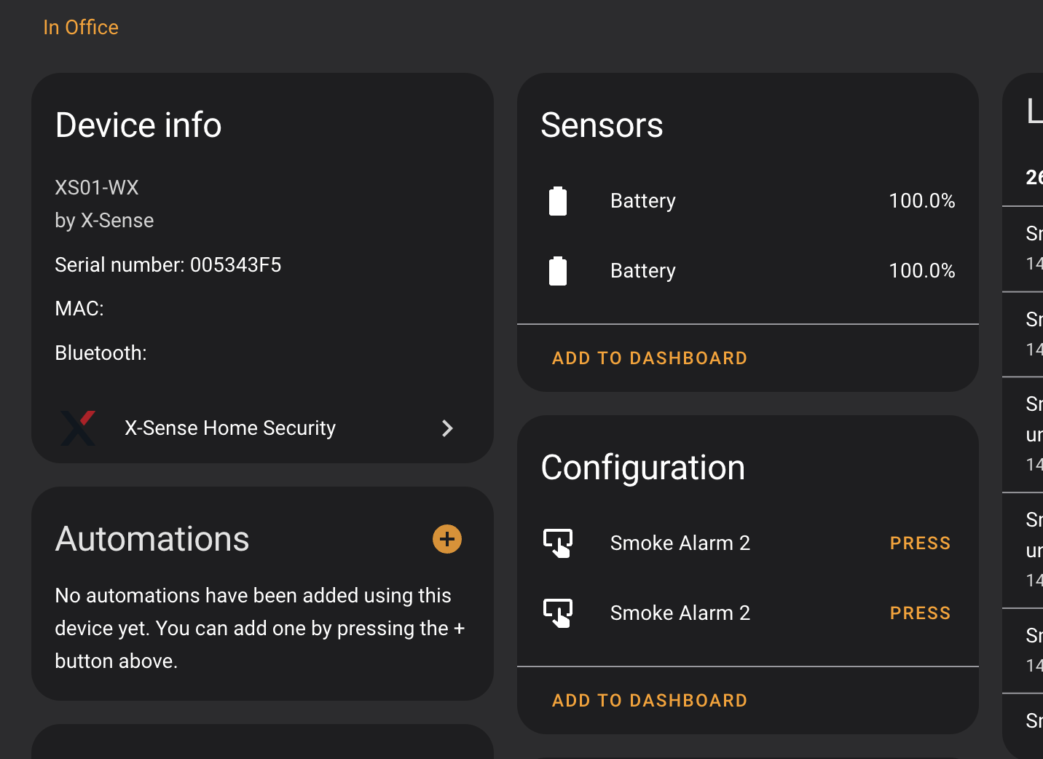This screenshot has height=759, width=1043.
Task: Open the "In Office" area link
Action: [81, 28]
